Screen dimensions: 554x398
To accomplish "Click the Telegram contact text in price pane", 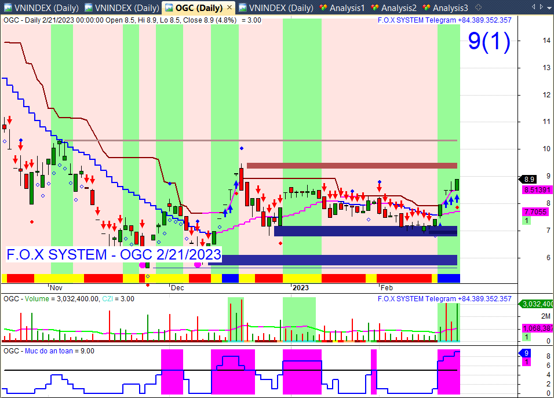I will point(444,20).
